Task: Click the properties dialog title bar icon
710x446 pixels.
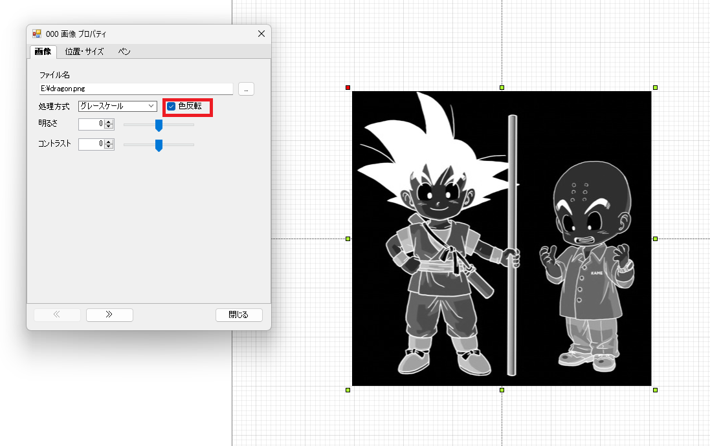Action: [x=37, y=34]
